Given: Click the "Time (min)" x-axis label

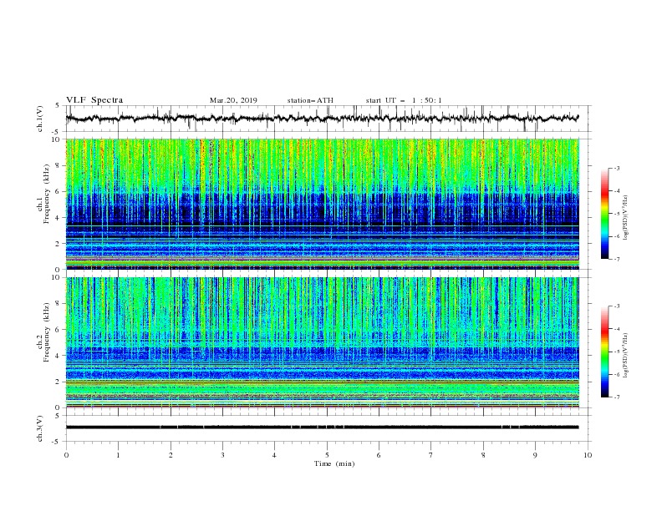Looking at the screenshot, I should pos(334,463).
